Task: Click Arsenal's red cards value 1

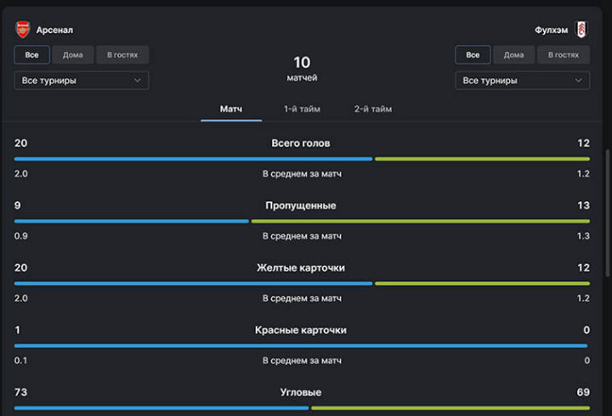Action: tap(17, 330)
